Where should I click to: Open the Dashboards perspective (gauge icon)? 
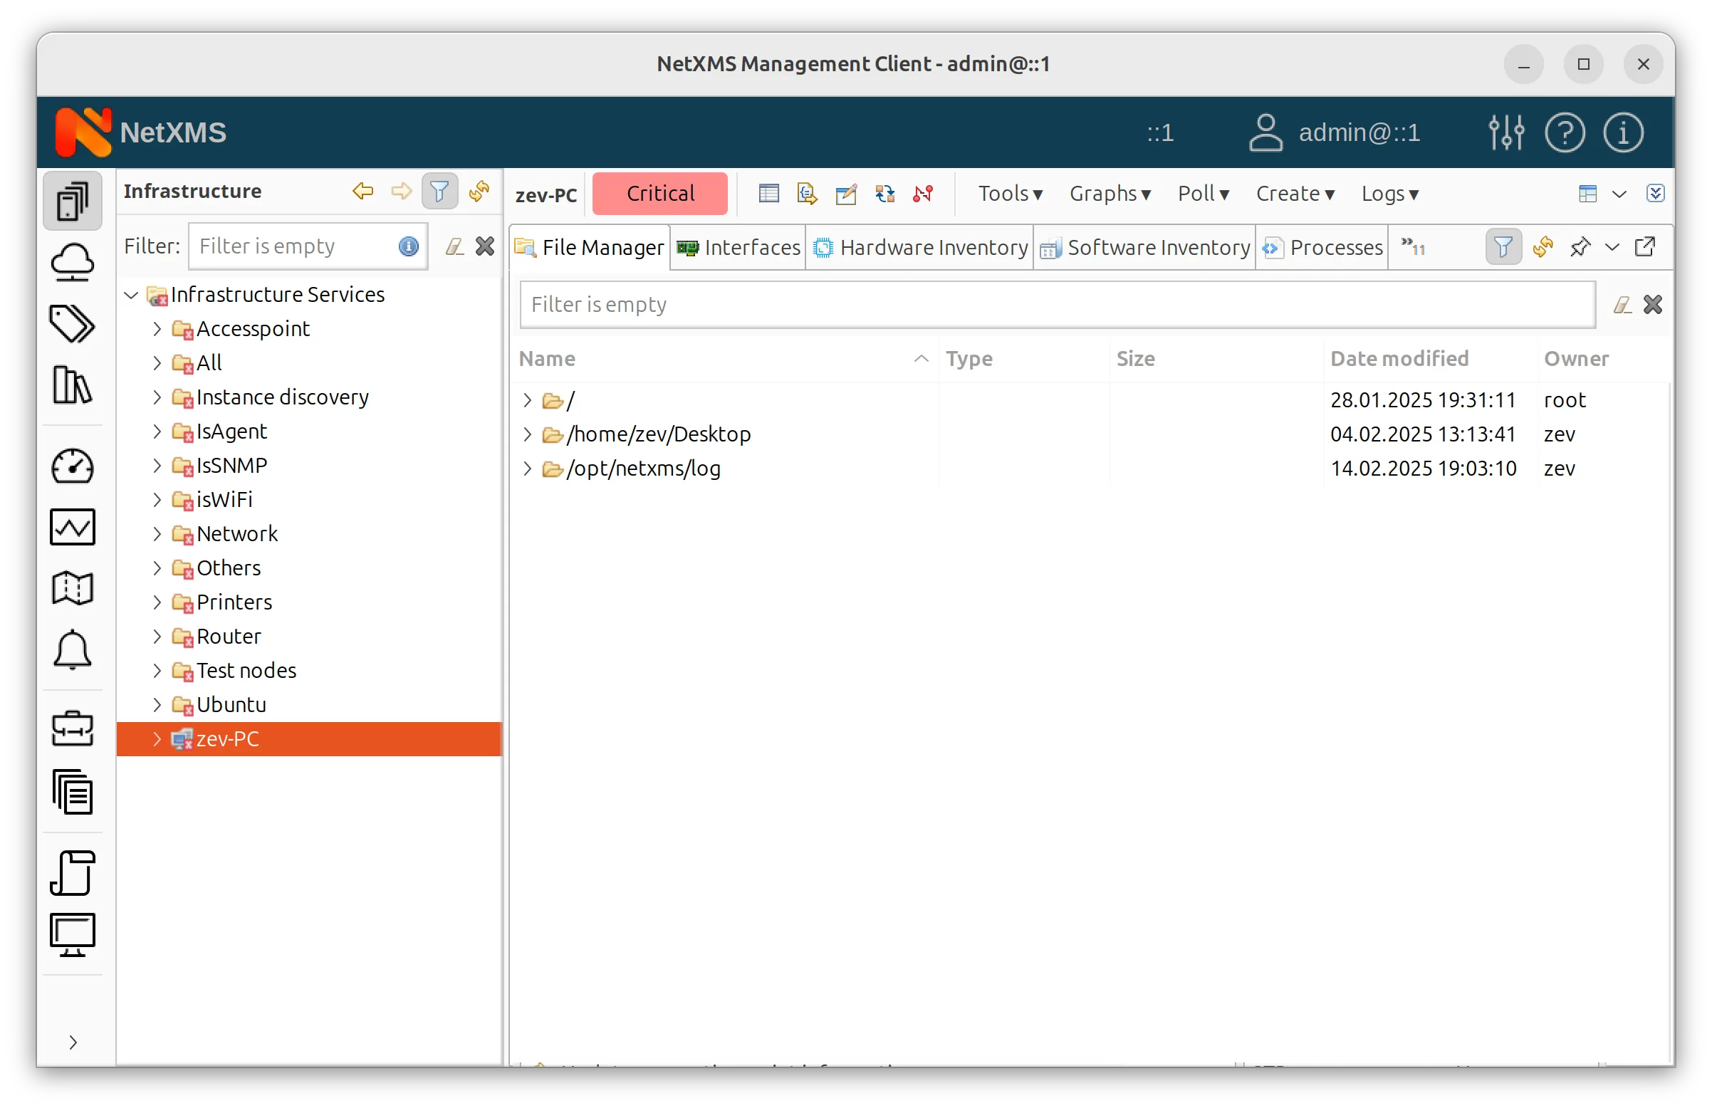point(73,466)
